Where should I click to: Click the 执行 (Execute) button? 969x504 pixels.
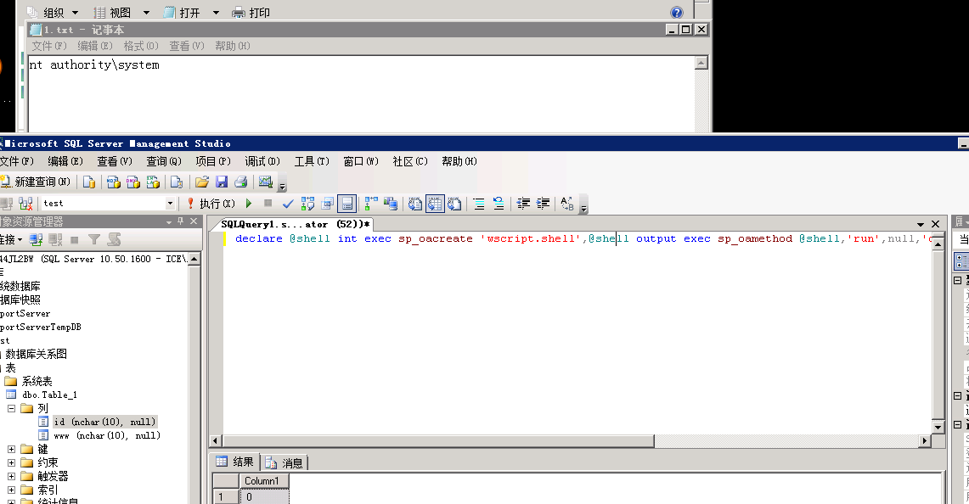(210, 203)
